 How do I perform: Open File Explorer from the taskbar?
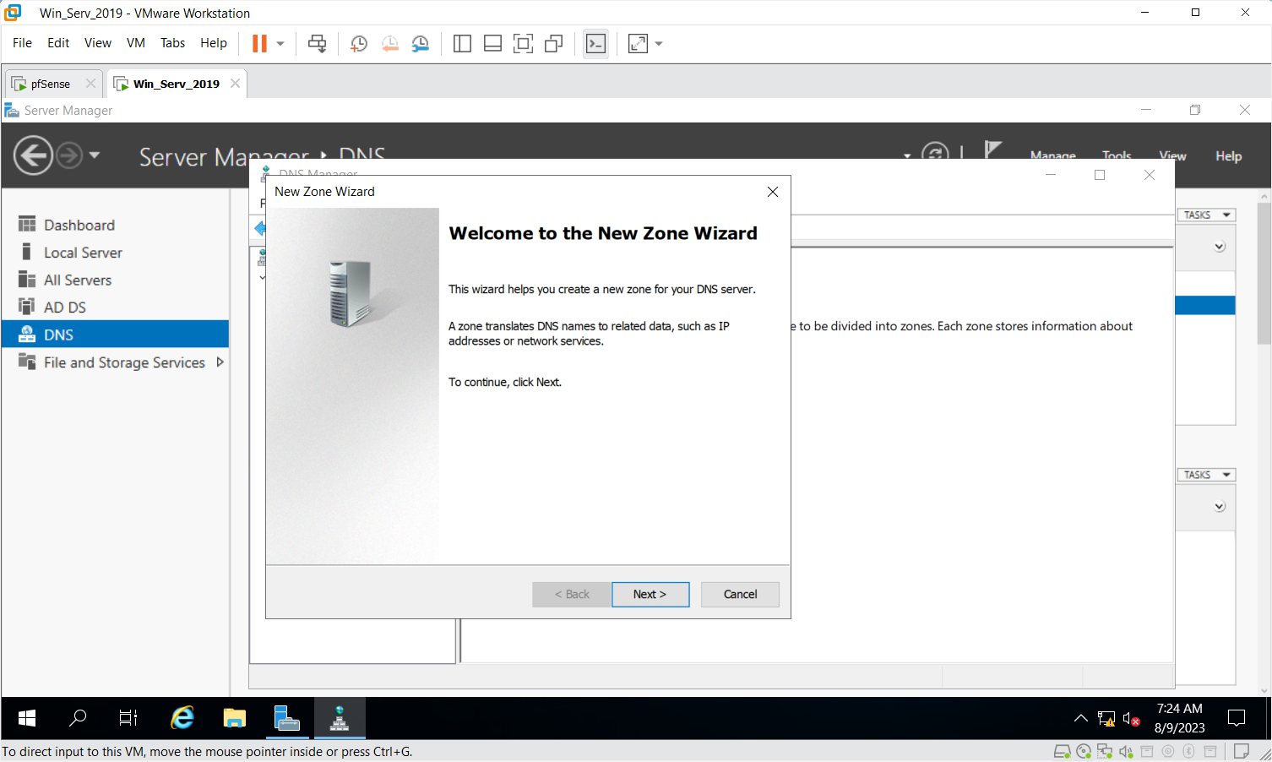click(234, 718)
